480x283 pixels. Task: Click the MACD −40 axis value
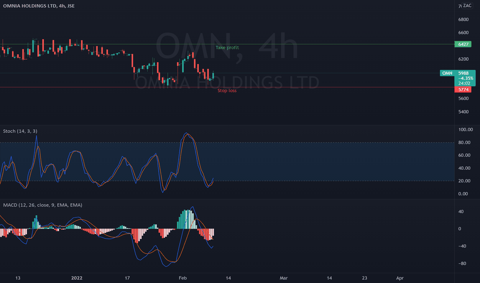coord(462,246)
